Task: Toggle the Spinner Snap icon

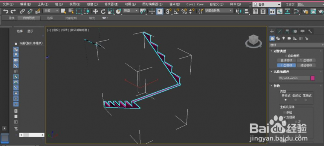Action: [192, 11]
